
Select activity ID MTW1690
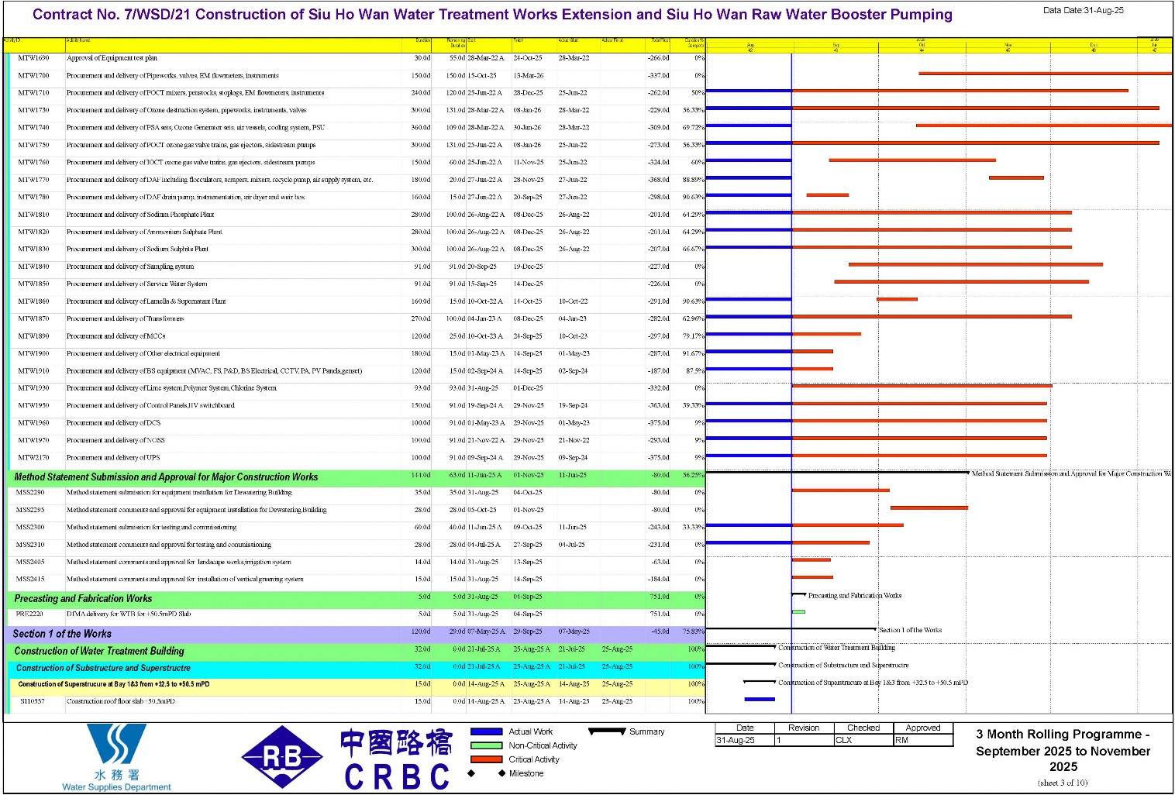(33, 58)
